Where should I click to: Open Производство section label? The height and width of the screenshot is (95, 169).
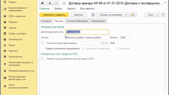click(x=16, y=39)
